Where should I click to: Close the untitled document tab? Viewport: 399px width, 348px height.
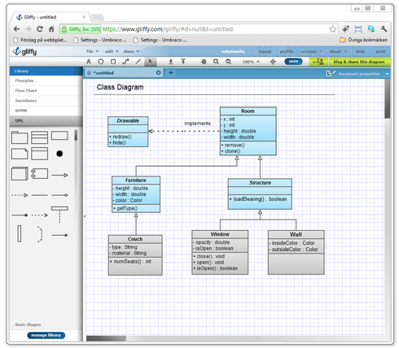(159, 72)
